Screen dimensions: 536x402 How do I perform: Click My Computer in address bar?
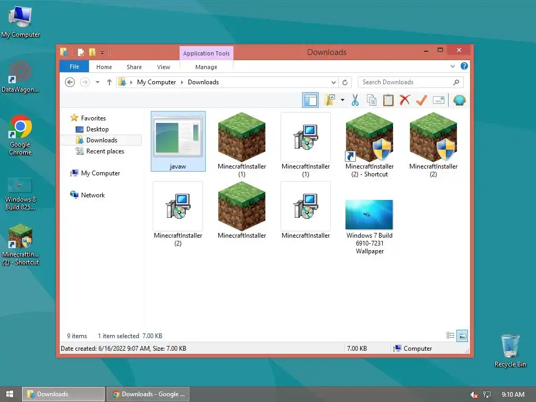[x=156, y=82]
